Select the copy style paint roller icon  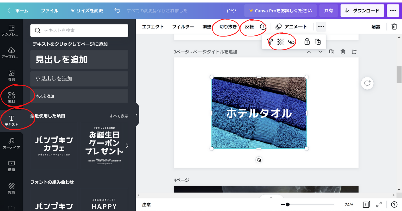coord(270,42)
